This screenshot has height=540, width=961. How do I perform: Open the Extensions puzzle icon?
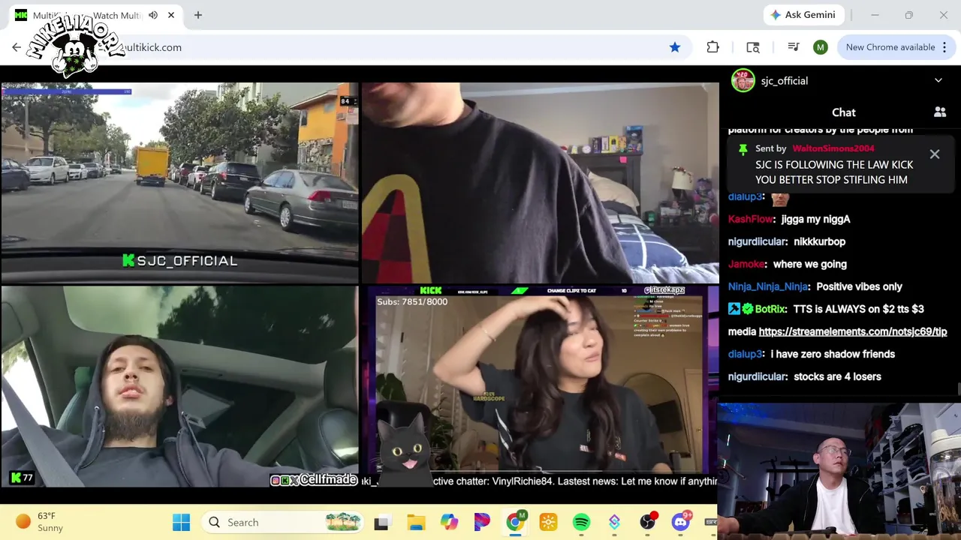point(712,47)
